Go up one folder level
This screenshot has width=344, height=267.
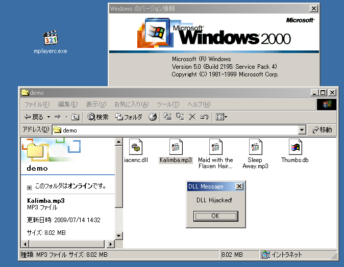coord(75,117)
